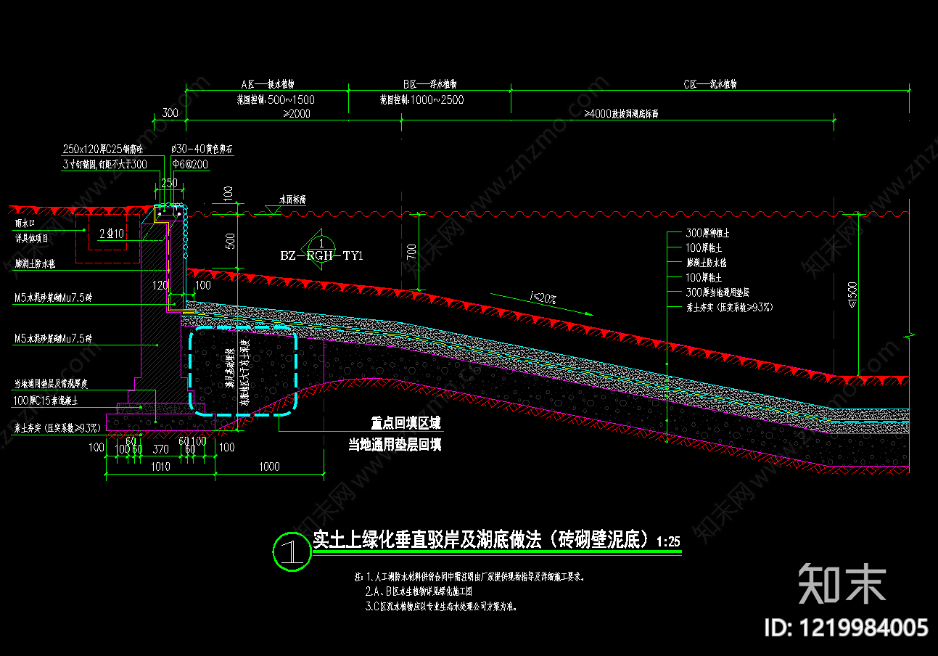Select the "1010" bottom dimension

point(160,467)
